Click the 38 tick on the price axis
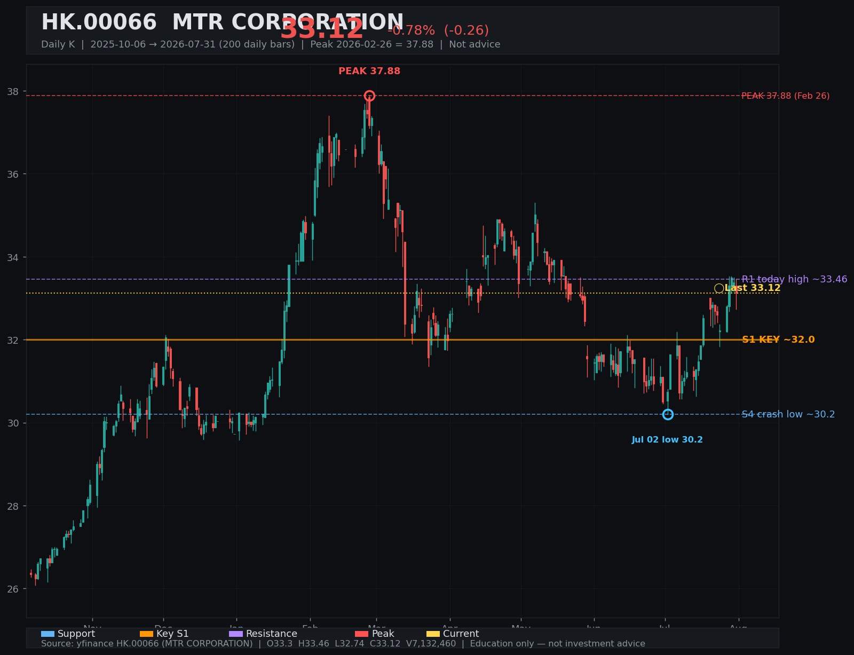This screenshot has width=854, height=655. click(x=13, y=92)
